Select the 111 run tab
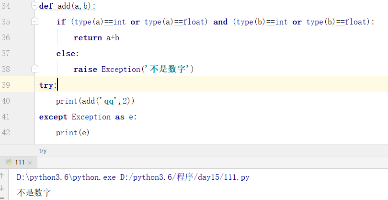This screenshot has height=200, width=388. coord(19,162)
